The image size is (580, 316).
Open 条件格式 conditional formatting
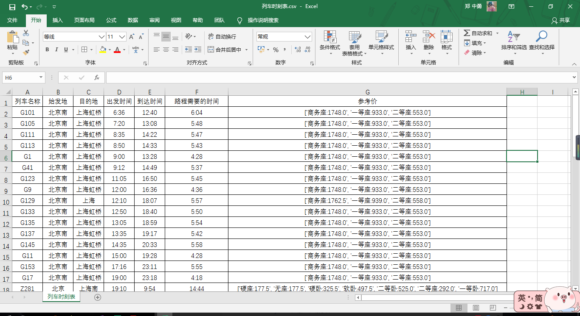tap(330, 43)
